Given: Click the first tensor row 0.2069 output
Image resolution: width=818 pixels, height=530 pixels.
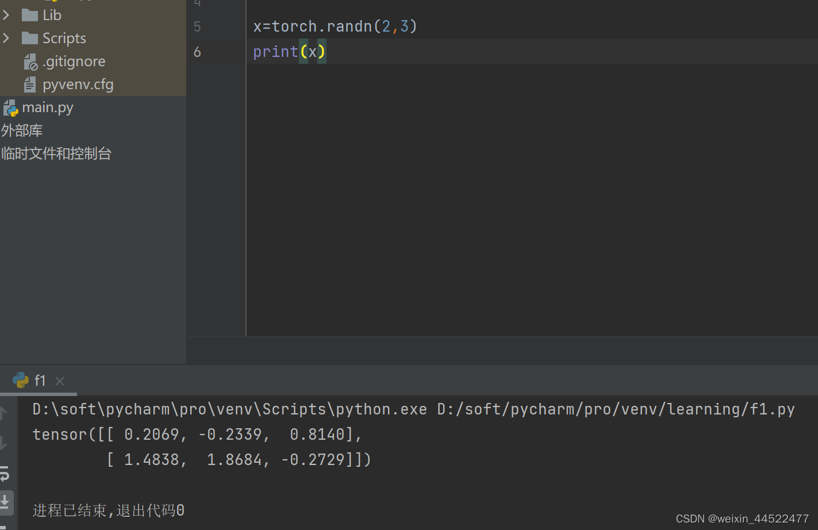Looking at the screenshot, I should (197, 435).
